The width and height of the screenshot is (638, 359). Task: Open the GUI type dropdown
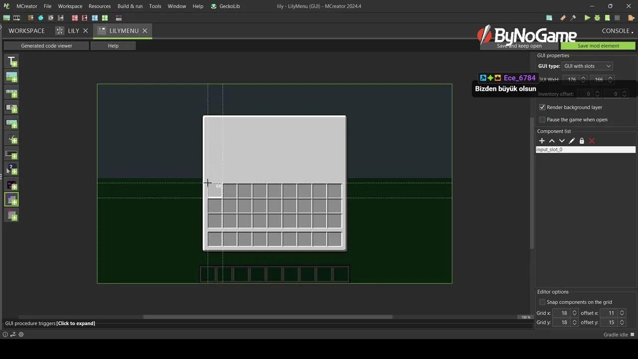tap(587, 66)
